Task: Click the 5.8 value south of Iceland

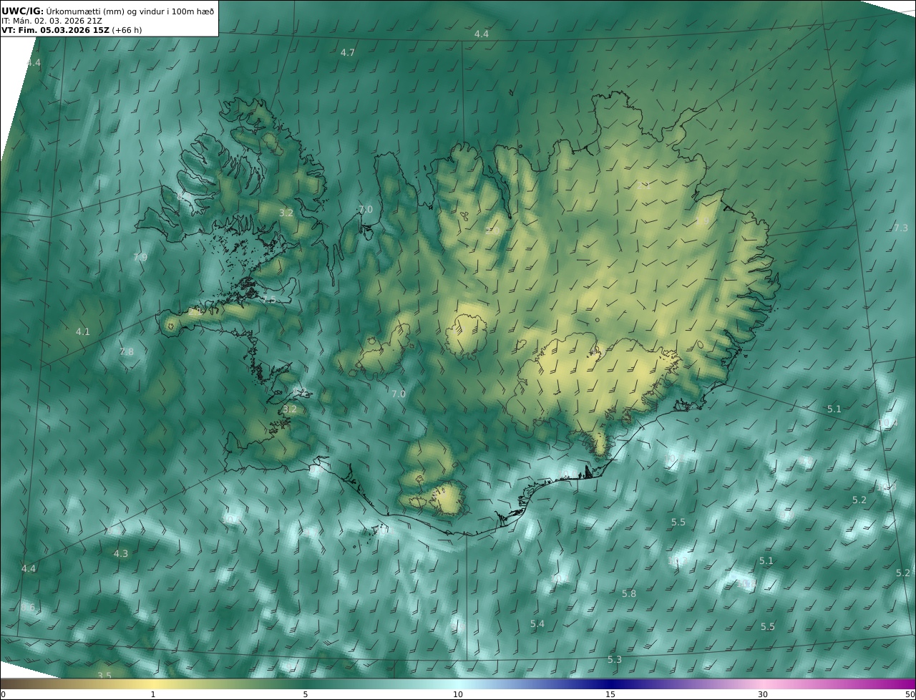Action: pyautogui.click(x=629, y=594)
